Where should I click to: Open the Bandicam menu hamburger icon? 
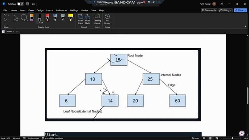pyautogui.click(x=90, y=2)
